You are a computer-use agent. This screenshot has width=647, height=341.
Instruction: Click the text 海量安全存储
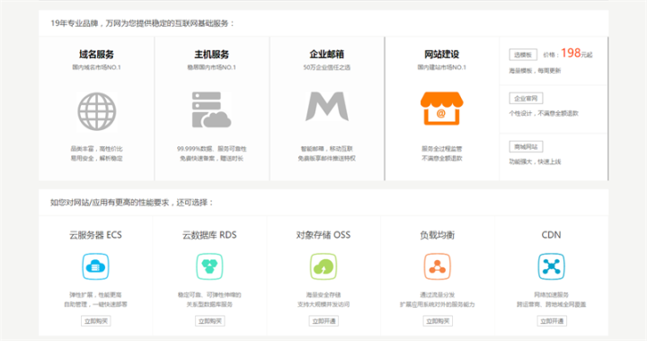click(x=323, y=295)
